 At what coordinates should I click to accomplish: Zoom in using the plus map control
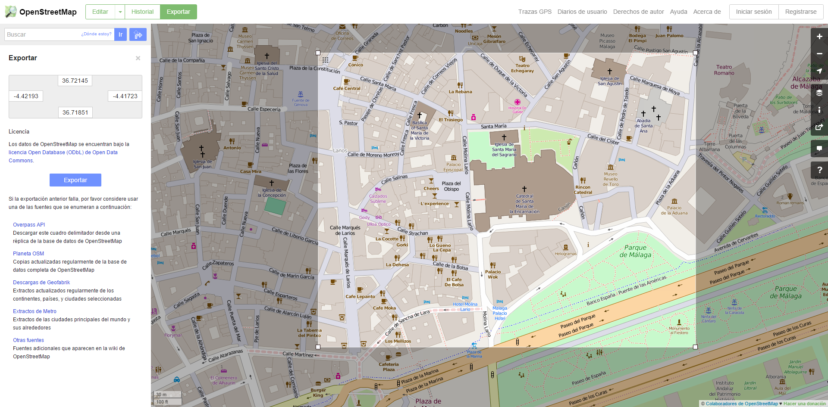tap(819, 37)
